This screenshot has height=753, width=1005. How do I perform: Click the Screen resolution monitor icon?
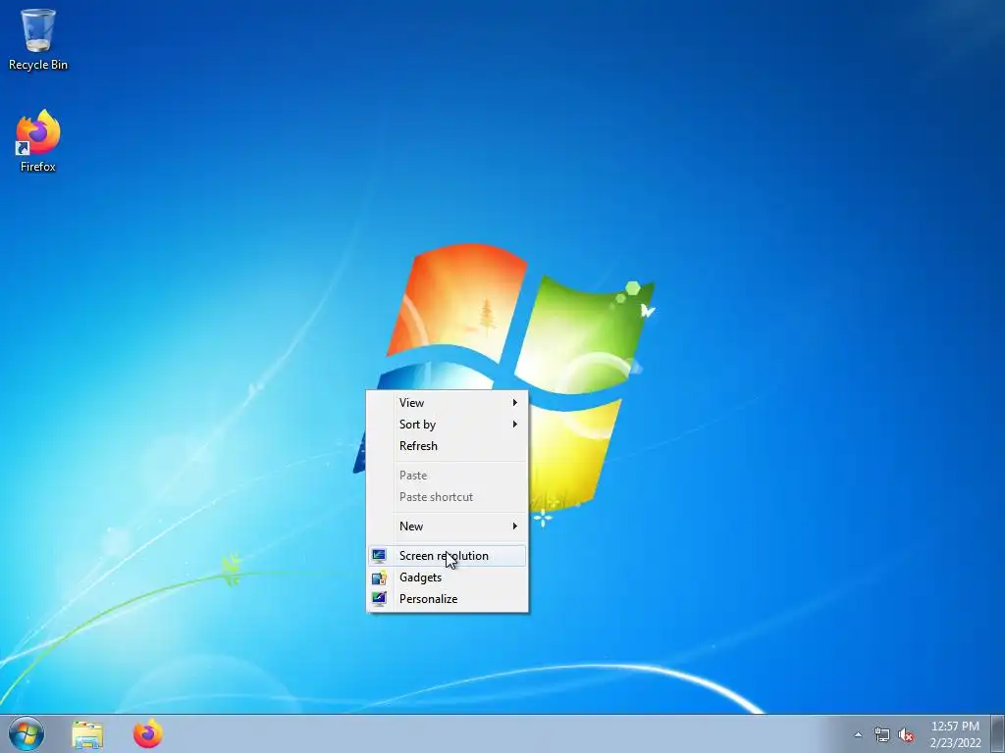point(379,556)
